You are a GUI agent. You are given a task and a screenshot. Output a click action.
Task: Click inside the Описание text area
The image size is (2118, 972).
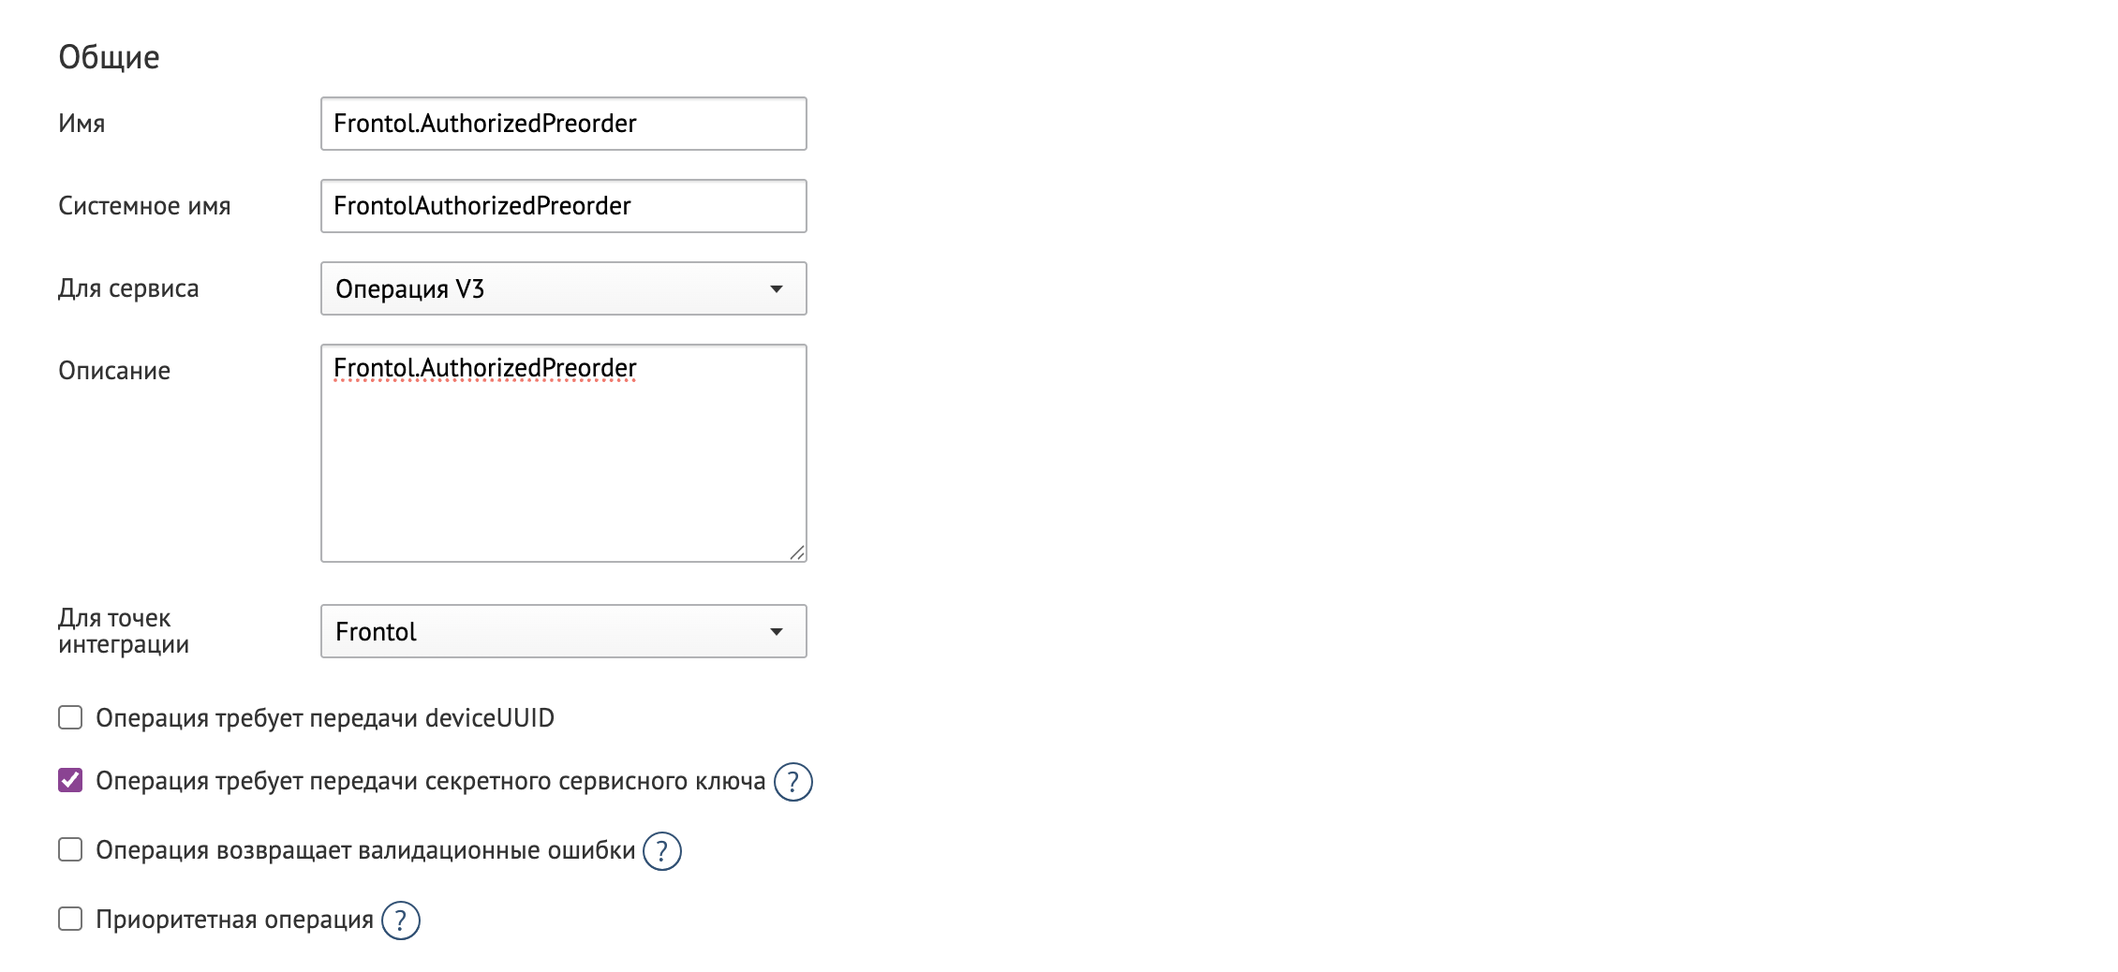coord(563,459)
